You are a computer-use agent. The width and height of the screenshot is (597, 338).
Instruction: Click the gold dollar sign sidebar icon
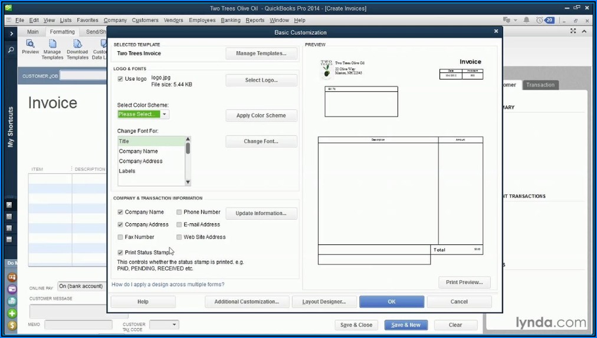click(12, 326)
